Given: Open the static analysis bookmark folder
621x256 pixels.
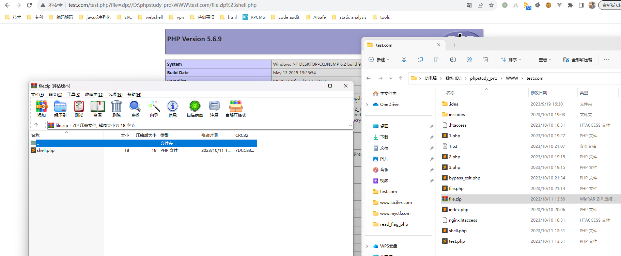Looking at the screenshot, I should 349,17.
